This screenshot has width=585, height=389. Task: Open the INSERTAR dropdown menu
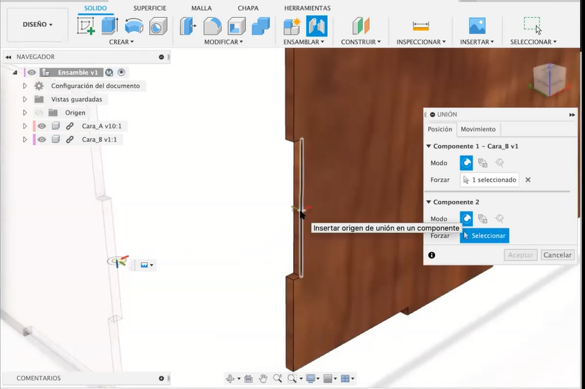pos(477,42)
